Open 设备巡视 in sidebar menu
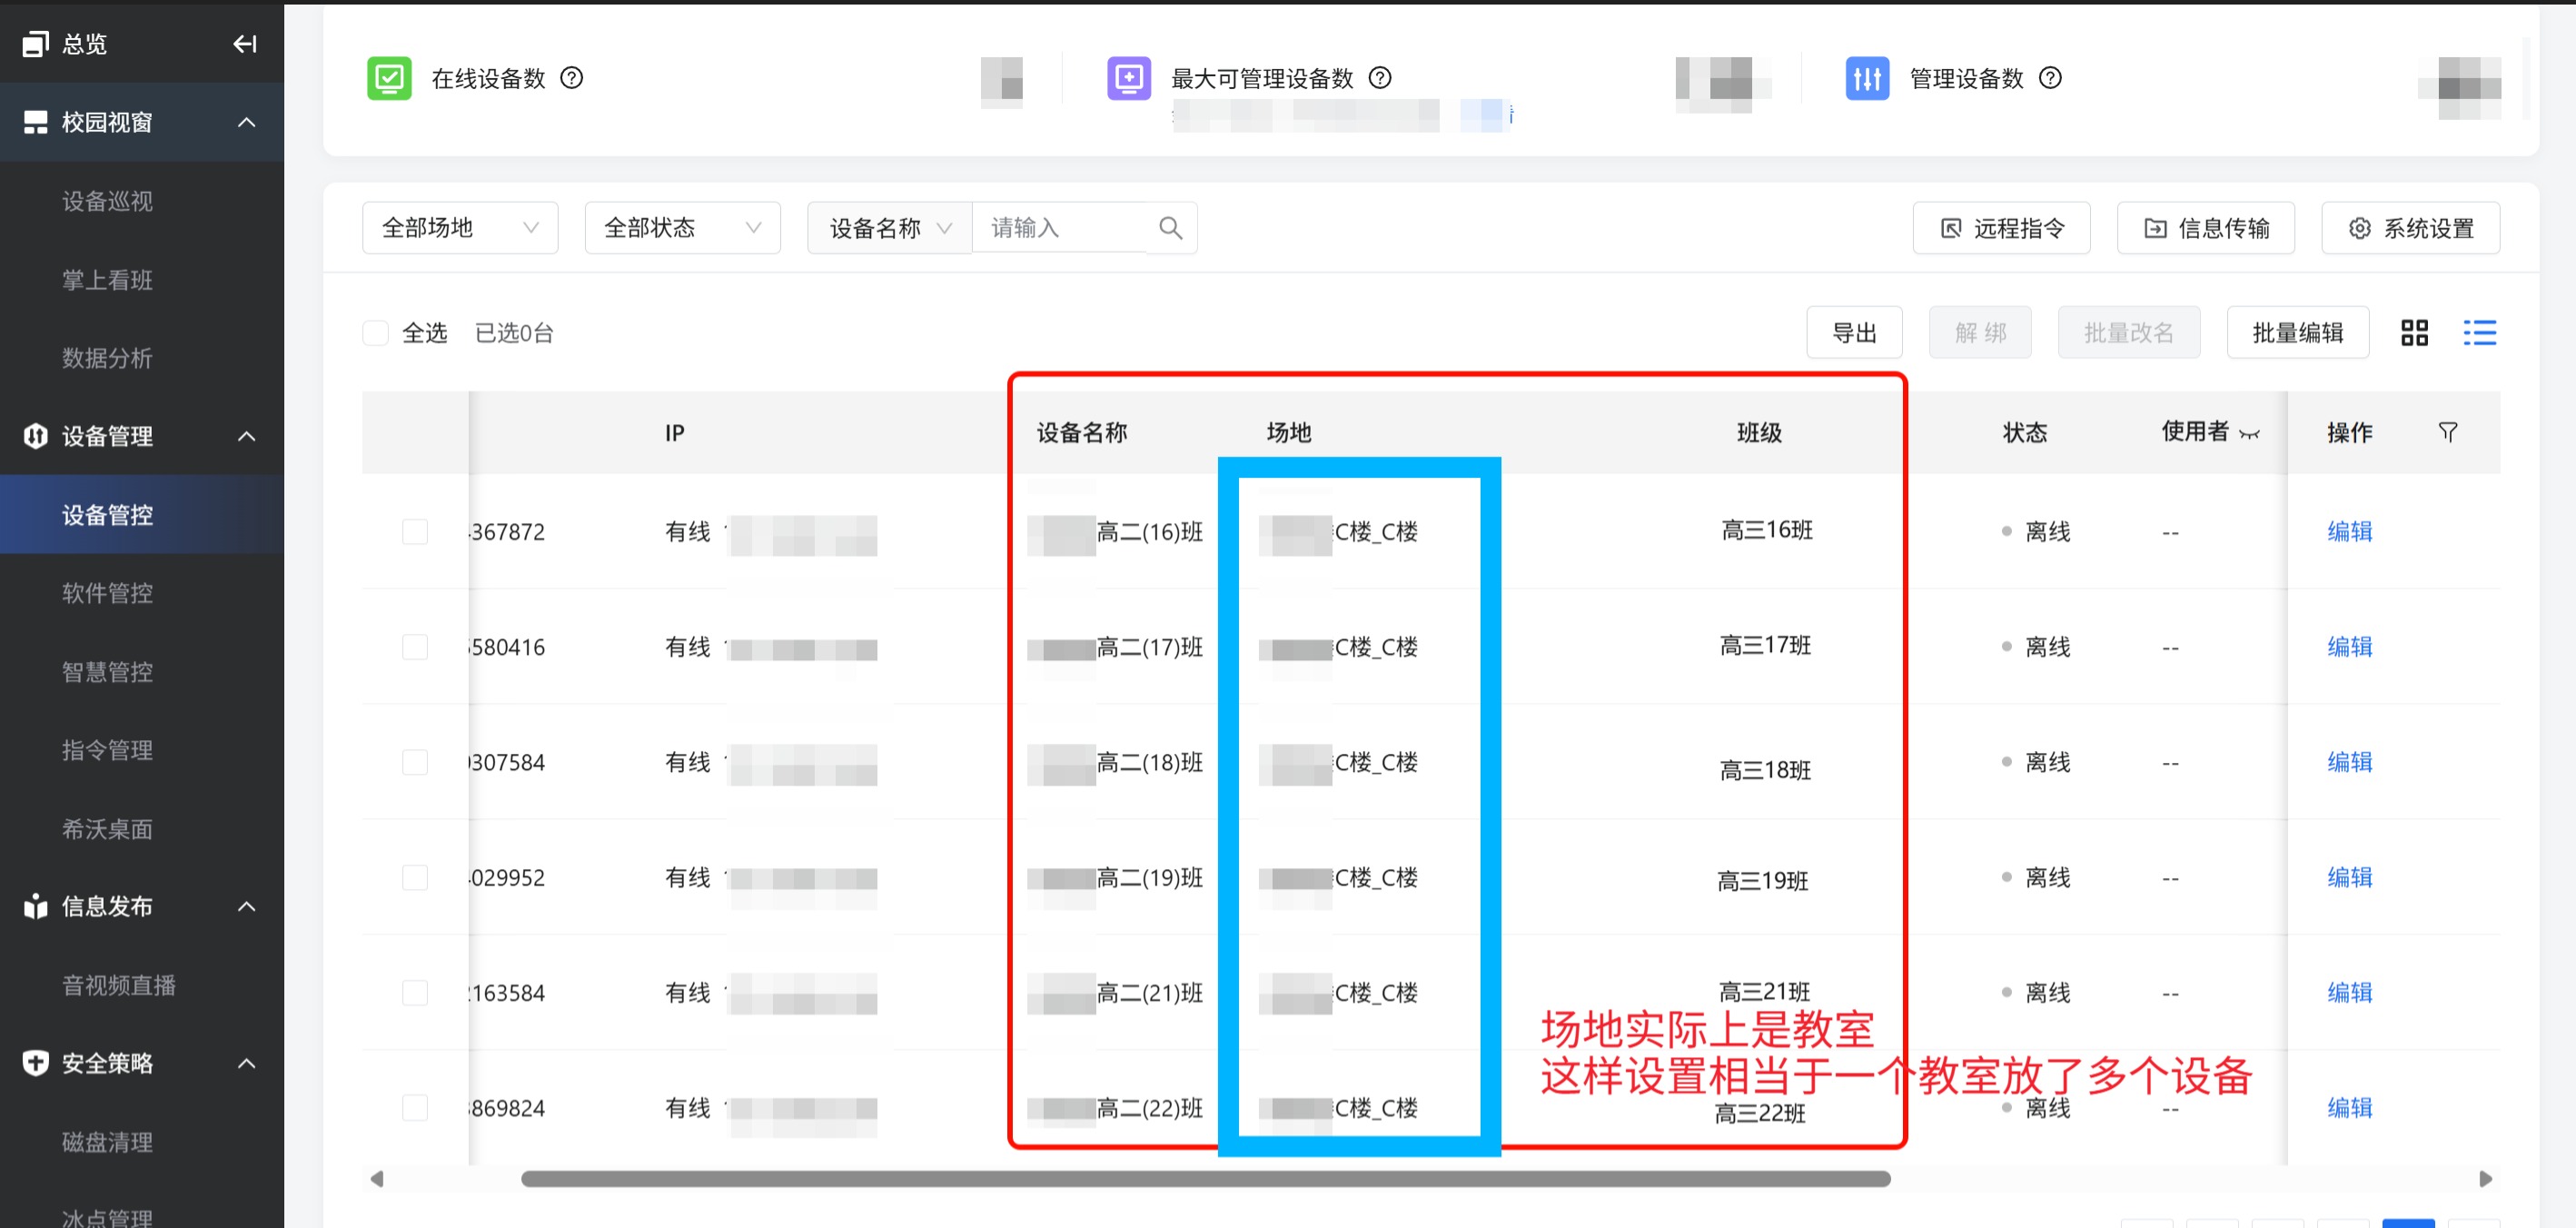The height and width of the screenshot is (1228, 2576). (107, 201)
